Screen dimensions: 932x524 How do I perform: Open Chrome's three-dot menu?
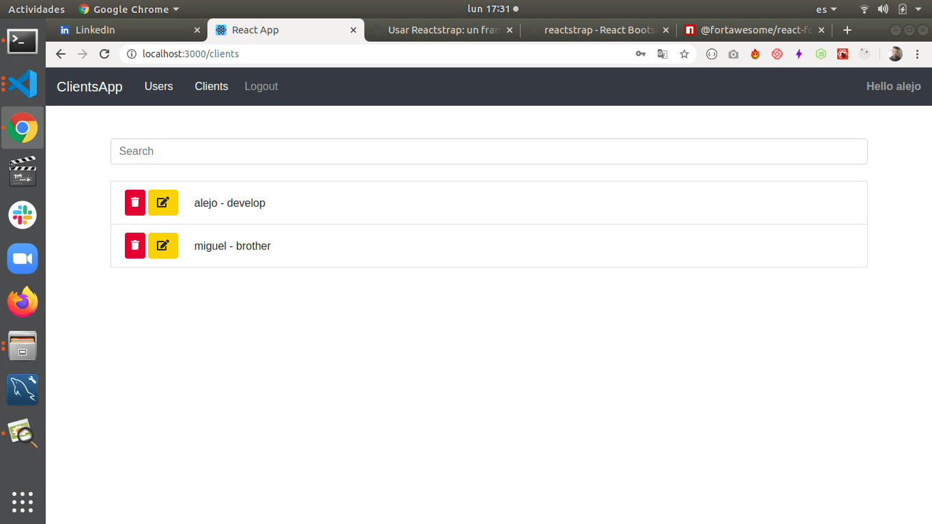click(917, 54)
